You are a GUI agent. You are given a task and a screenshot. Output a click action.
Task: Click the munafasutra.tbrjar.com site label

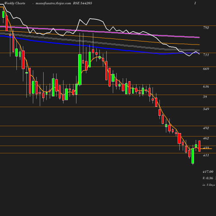pos(53,3)
